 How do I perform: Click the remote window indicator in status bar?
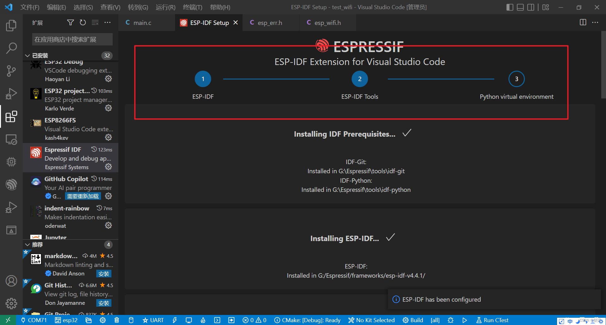click(x=8, y=320)
